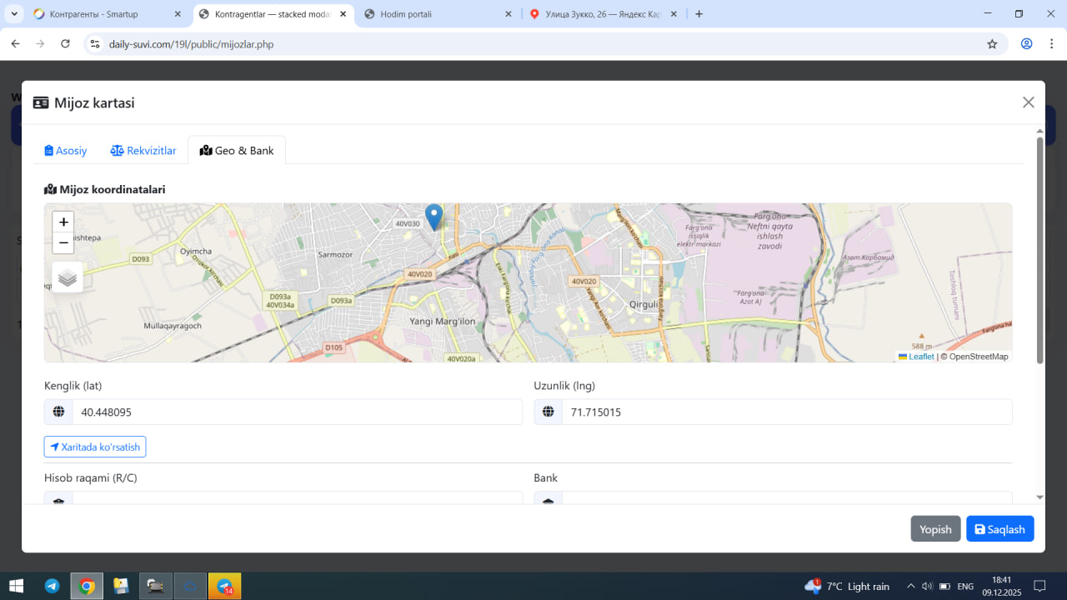1067x600 pixels.
Task: Reload the current browser page
Action: point(65,44)
